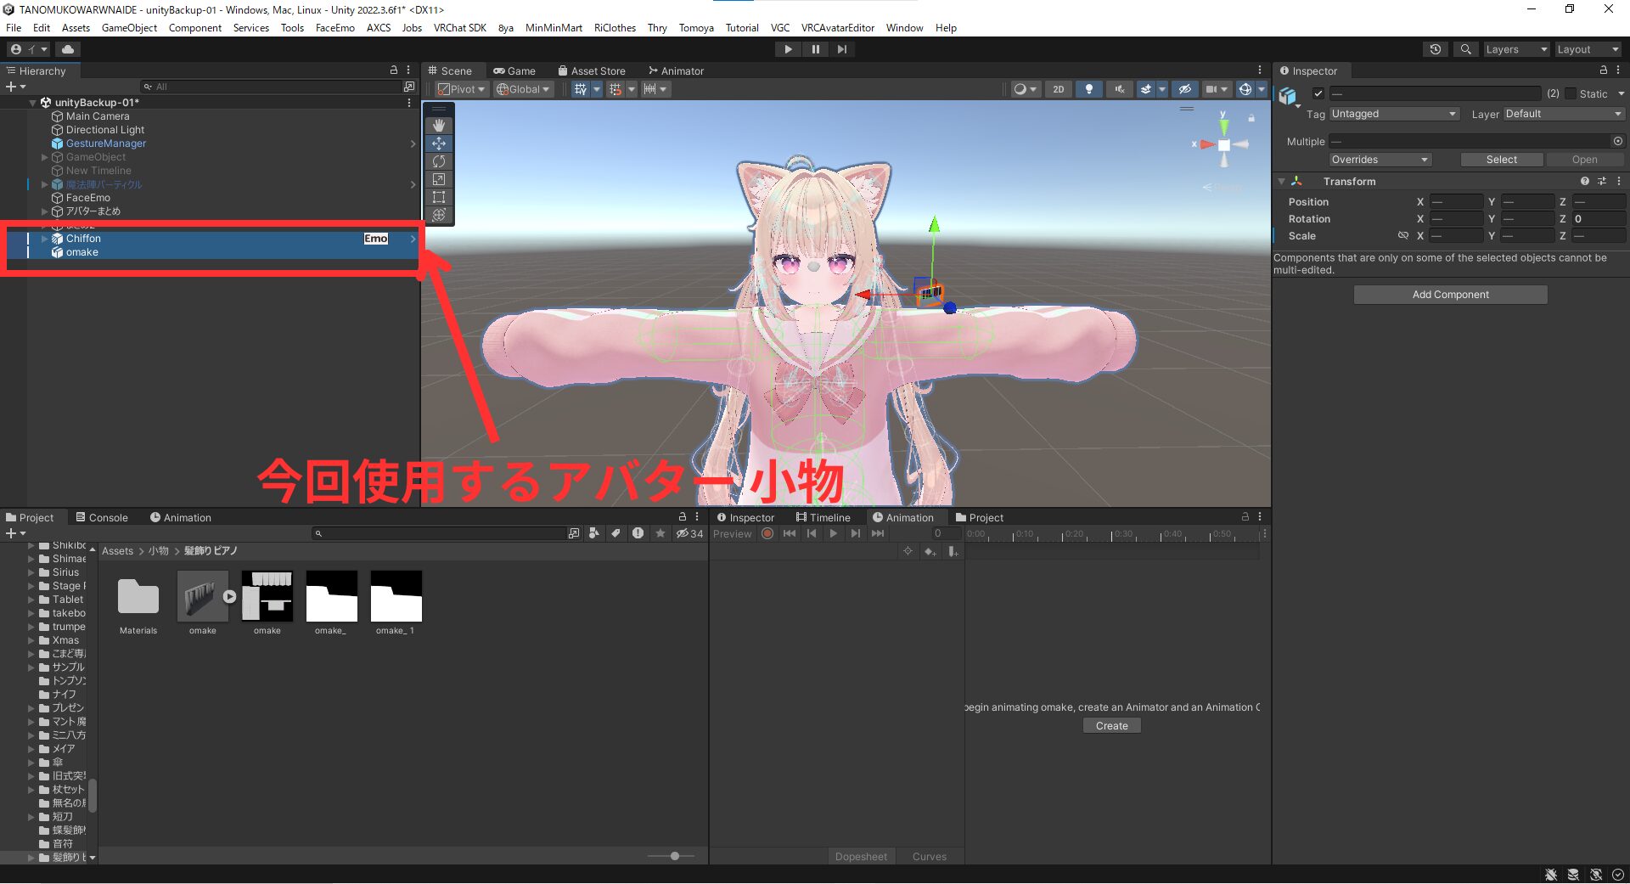Open the VRChat SDK menu
This screenshot has width=1630, height=884.
tap(460, 27)
